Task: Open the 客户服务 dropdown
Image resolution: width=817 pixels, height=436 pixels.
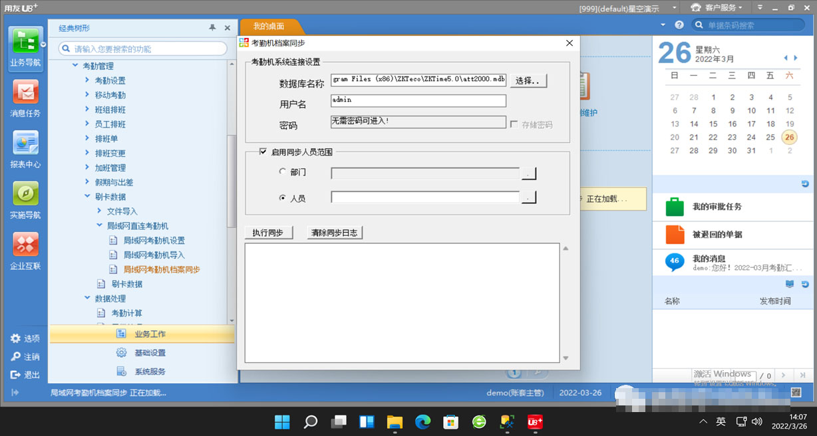Action: [716, 7]
